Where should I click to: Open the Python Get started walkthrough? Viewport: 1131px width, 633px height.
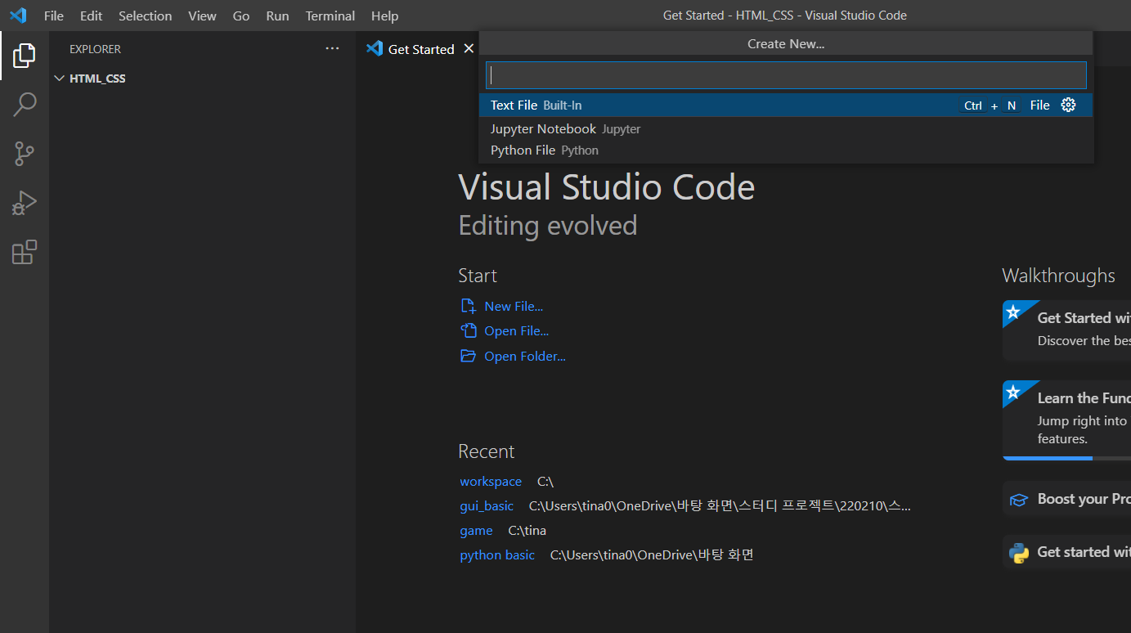pyautogui.click(x=1066, y=552)
